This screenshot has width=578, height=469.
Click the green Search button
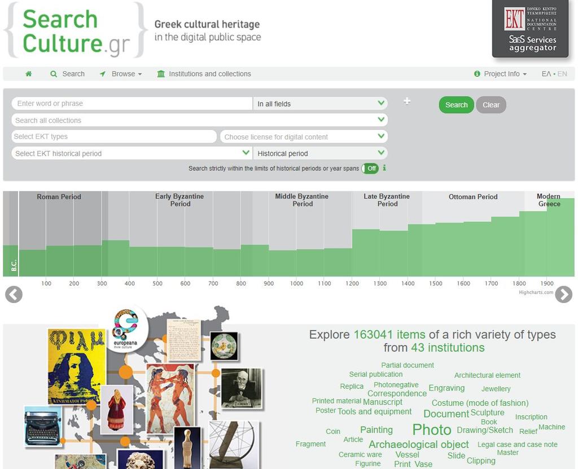(456, 105)
